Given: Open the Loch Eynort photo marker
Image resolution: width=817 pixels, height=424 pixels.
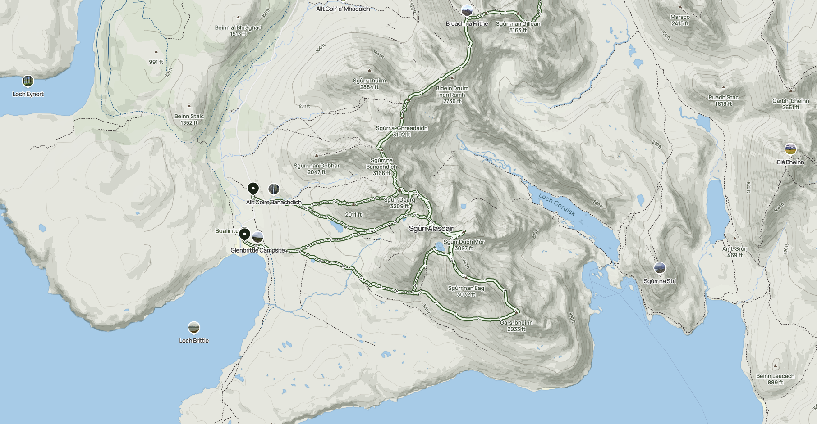Looking at the screenshot, I should click(x=28, y=81).
